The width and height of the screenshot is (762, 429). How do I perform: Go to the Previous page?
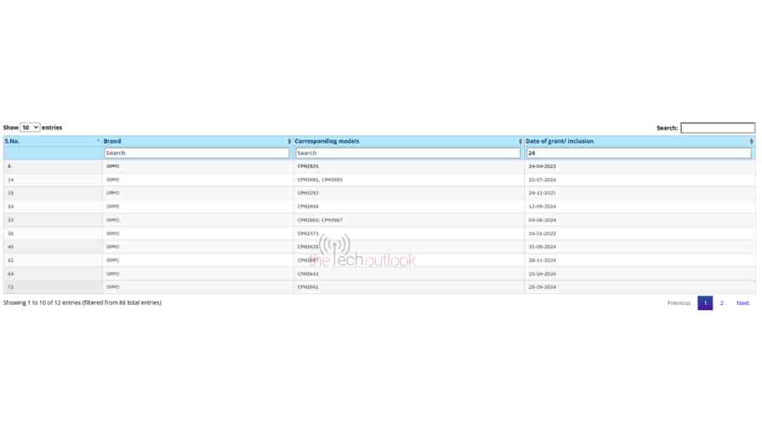click(x=679, y=303)
